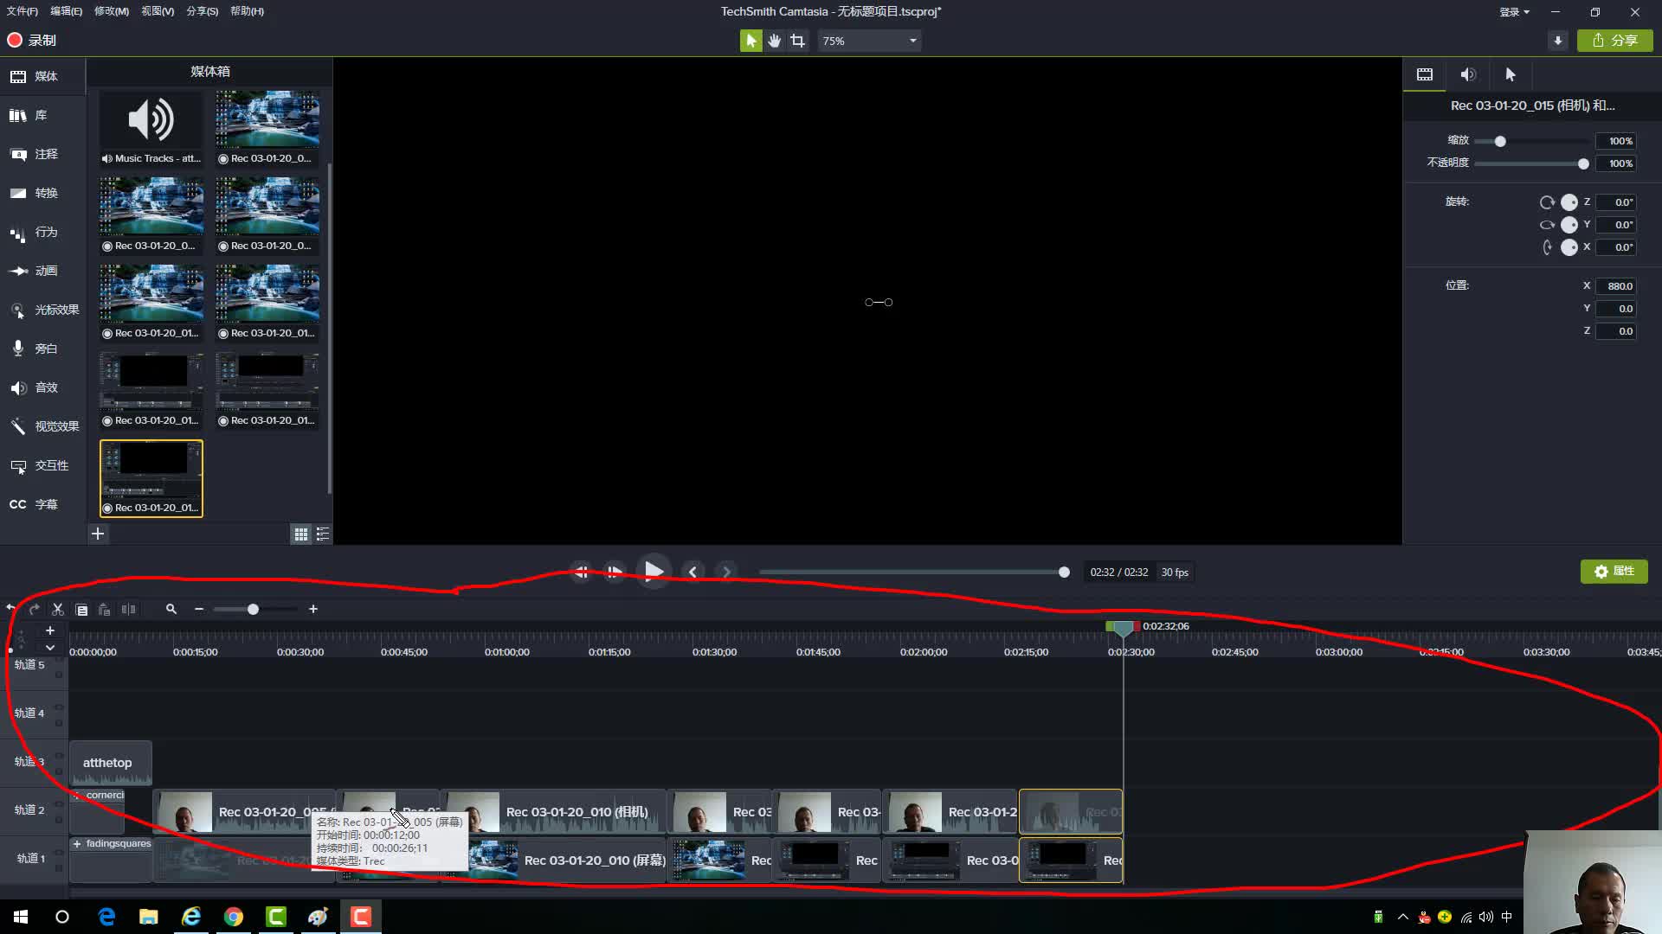The height and width of the screenshot is (934, 1662).
Task: Select the Pan hand tool
Action: tap(774, 41)
